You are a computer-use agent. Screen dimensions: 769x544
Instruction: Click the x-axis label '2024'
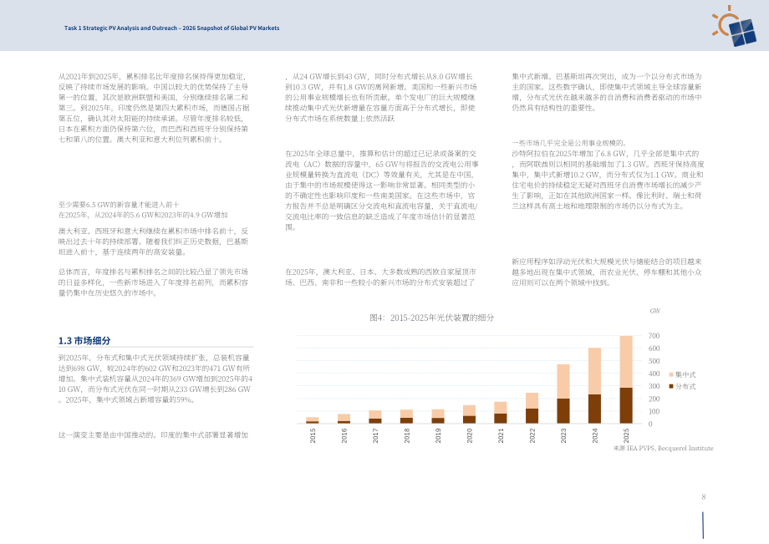click(x=595, y=435)
